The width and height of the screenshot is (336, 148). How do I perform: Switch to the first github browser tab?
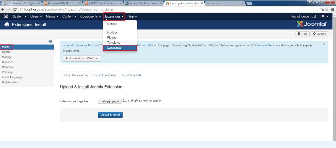[x=21, y=3]
